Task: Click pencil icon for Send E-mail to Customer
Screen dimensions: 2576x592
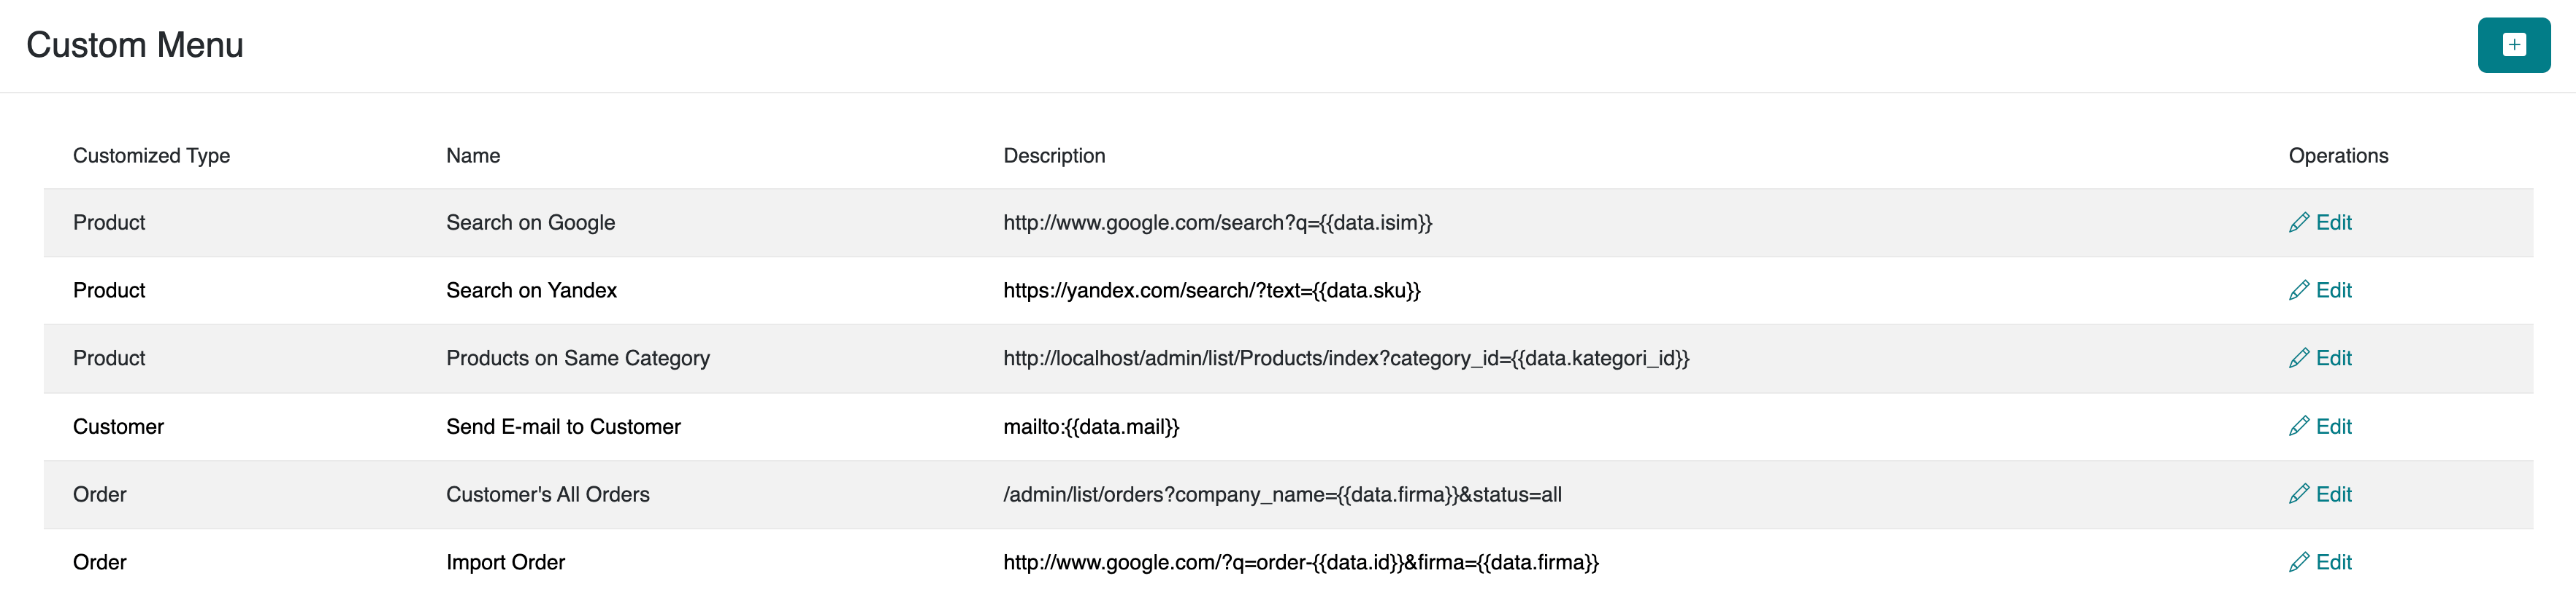Action: tap(2299, 427)
